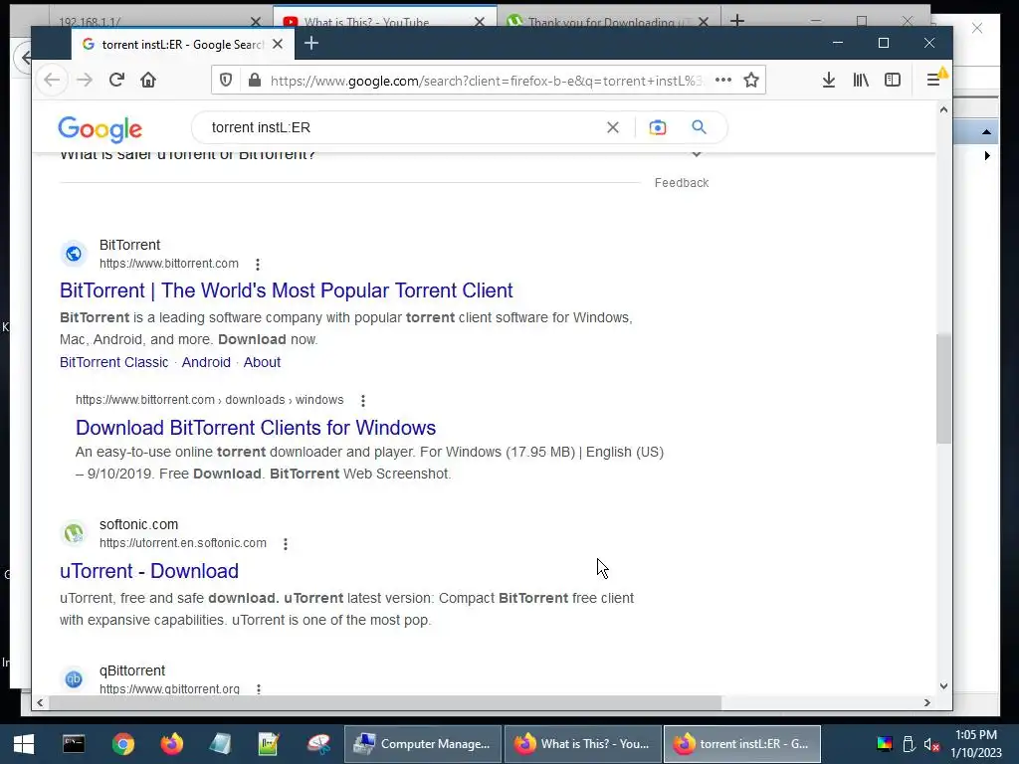Image resolution: width=1019 pixels, height=764 pixels.
Task: Click scroll right arrow at bottom
Action: (x=927, y=703)
